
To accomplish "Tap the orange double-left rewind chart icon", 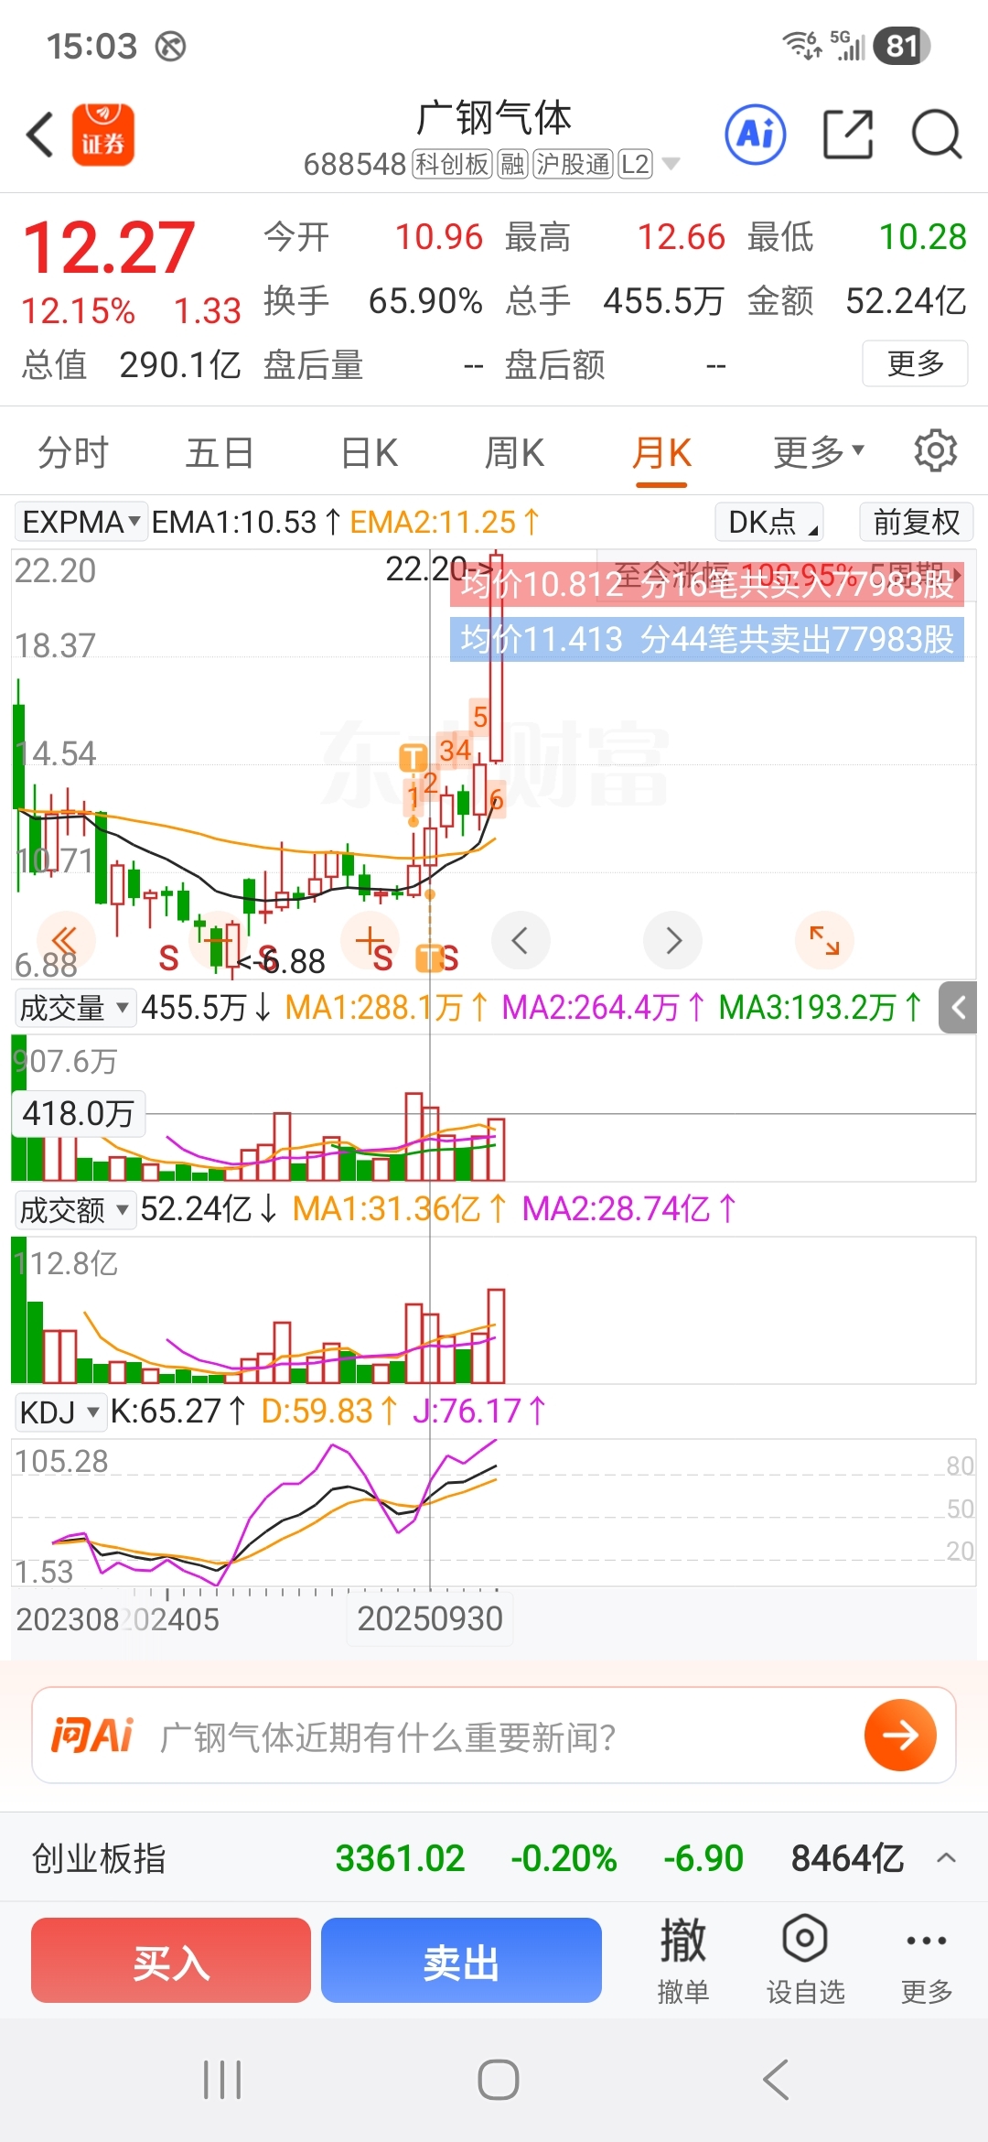I will click(x=65, y=940).
